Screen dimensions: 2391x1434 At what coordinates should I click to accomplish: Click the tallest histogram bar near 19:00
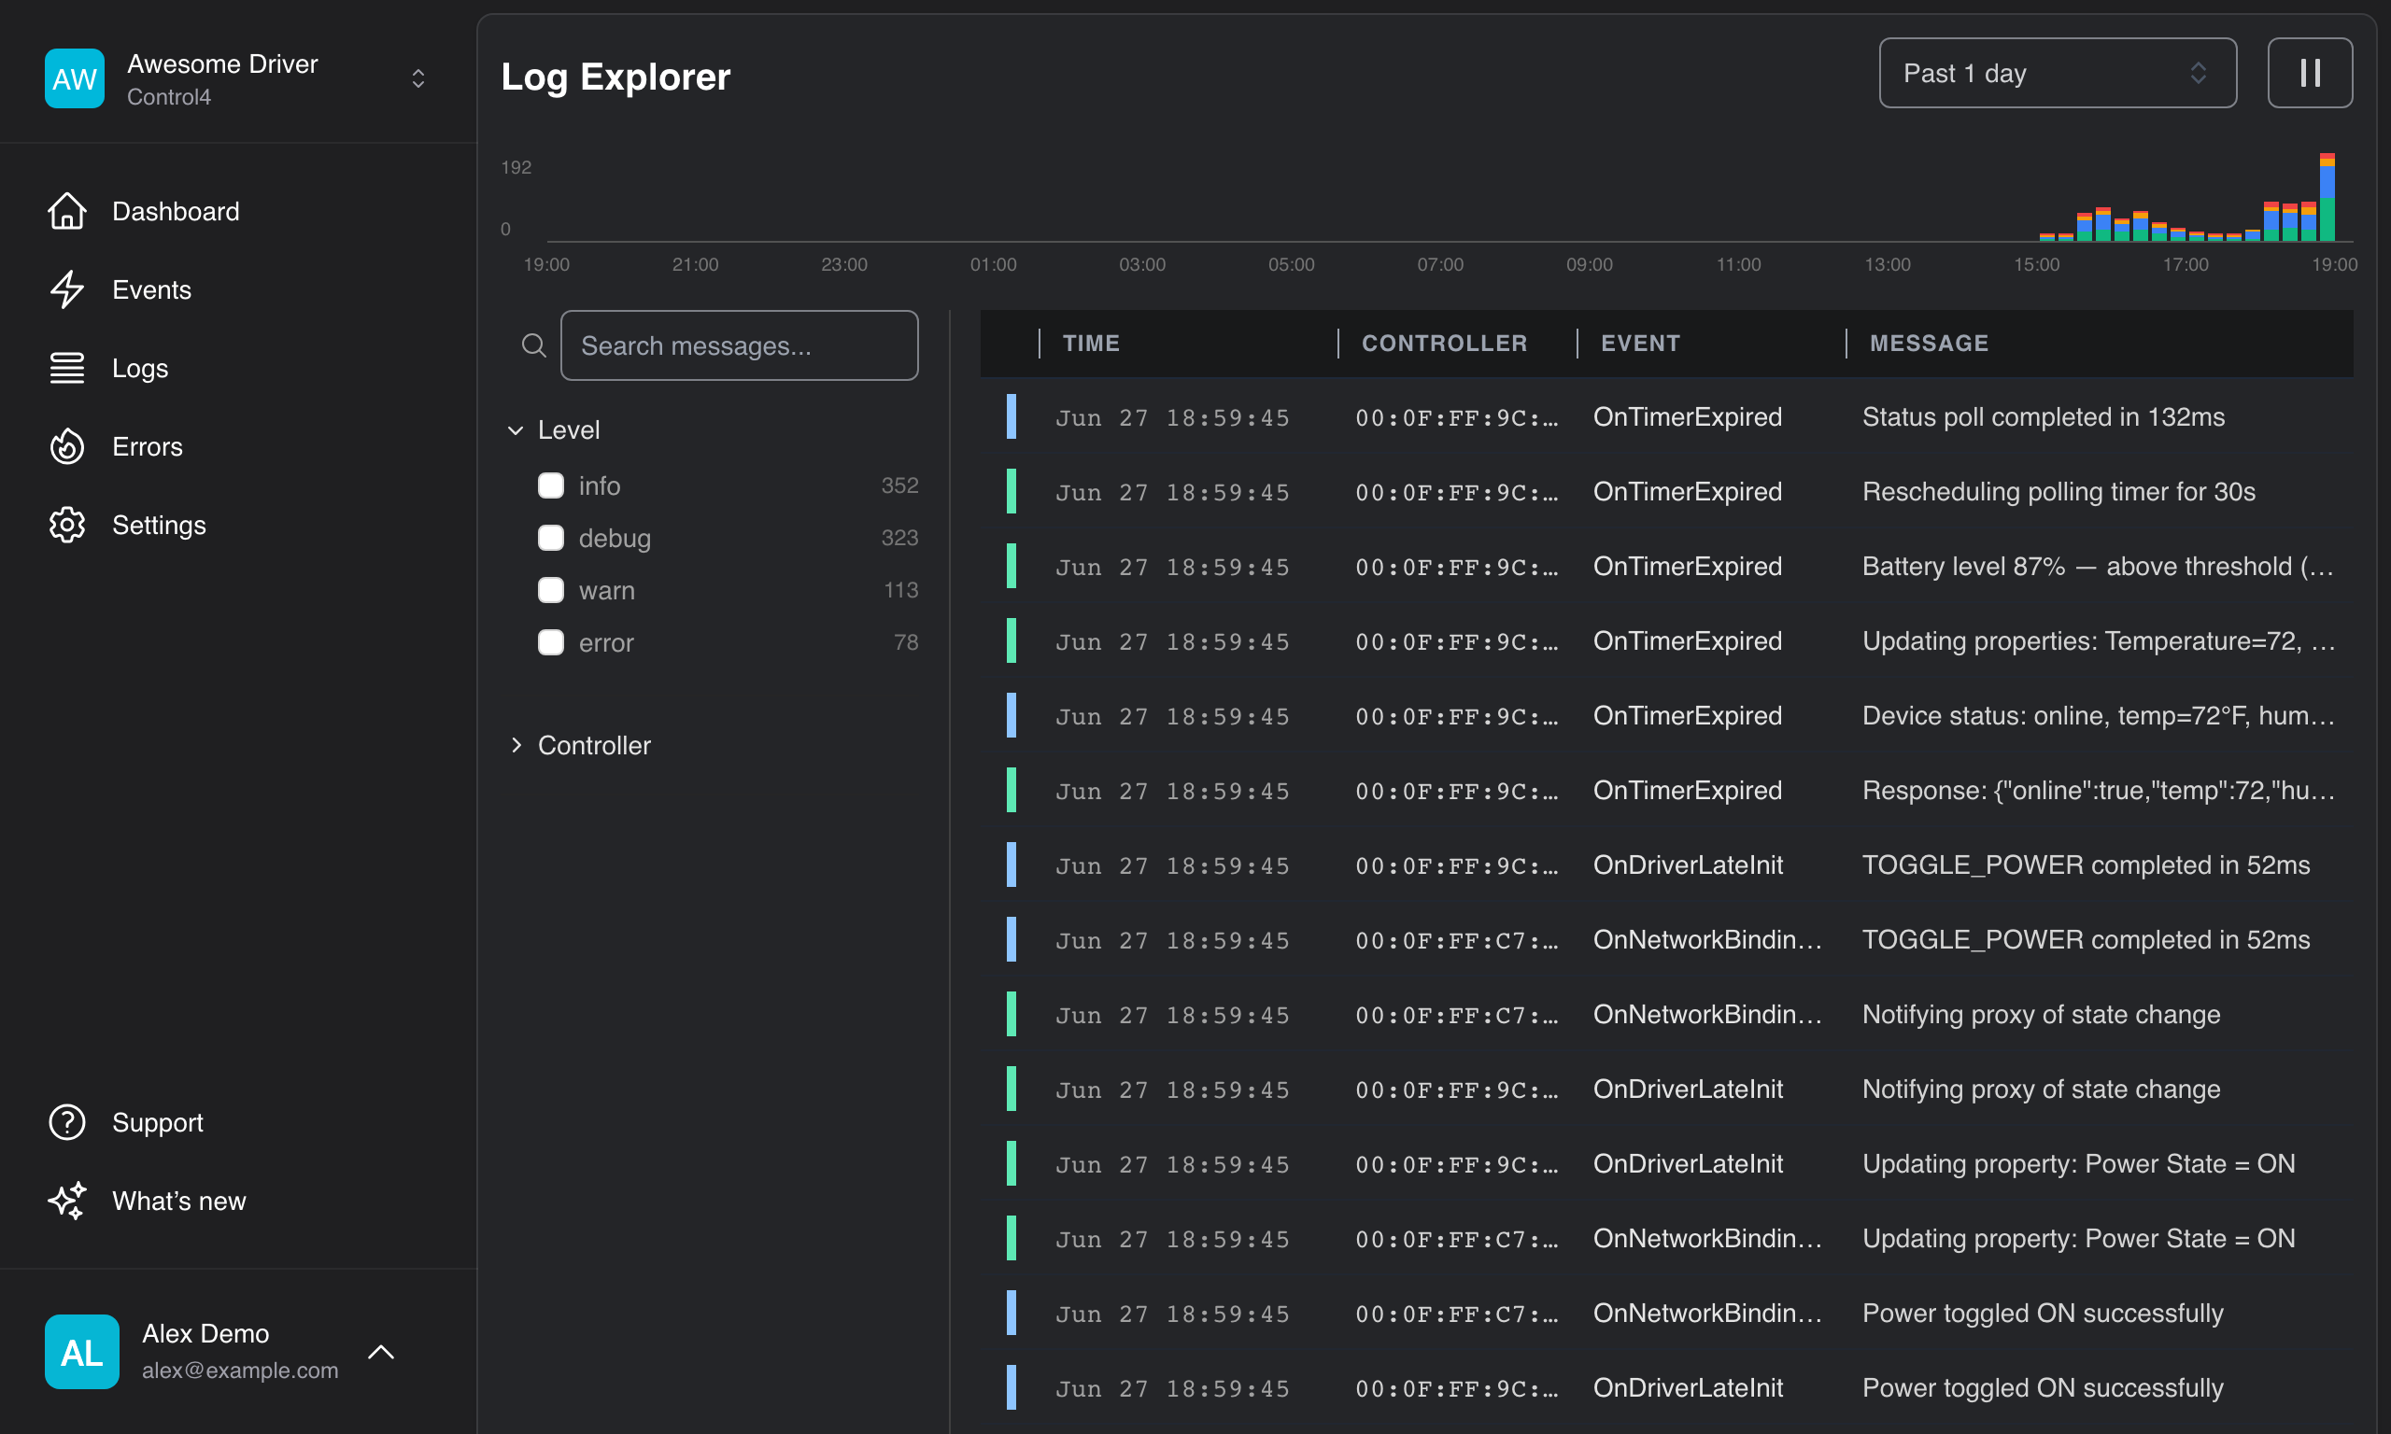pos(2327,197)
